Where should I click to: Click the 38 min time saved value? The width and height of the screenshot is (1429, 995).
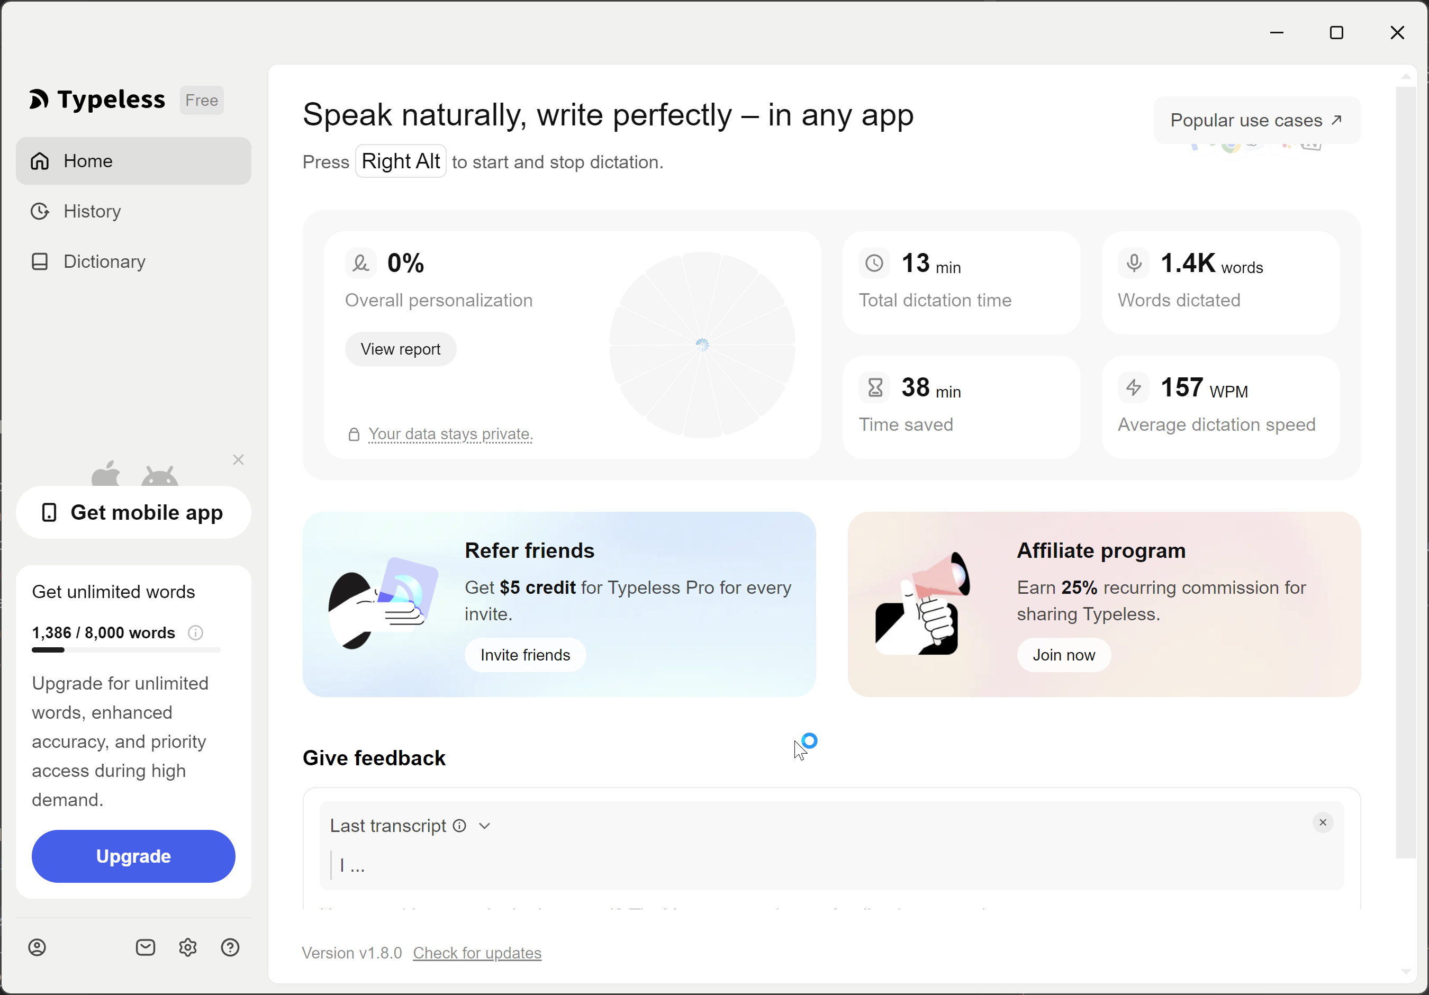[931, 388]
